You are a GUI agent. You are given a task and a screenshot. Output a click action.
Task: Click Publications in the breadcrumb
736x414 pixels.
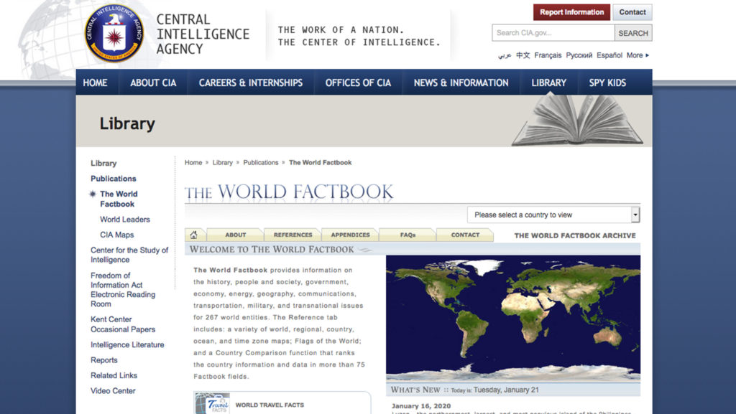coord(260,162)
